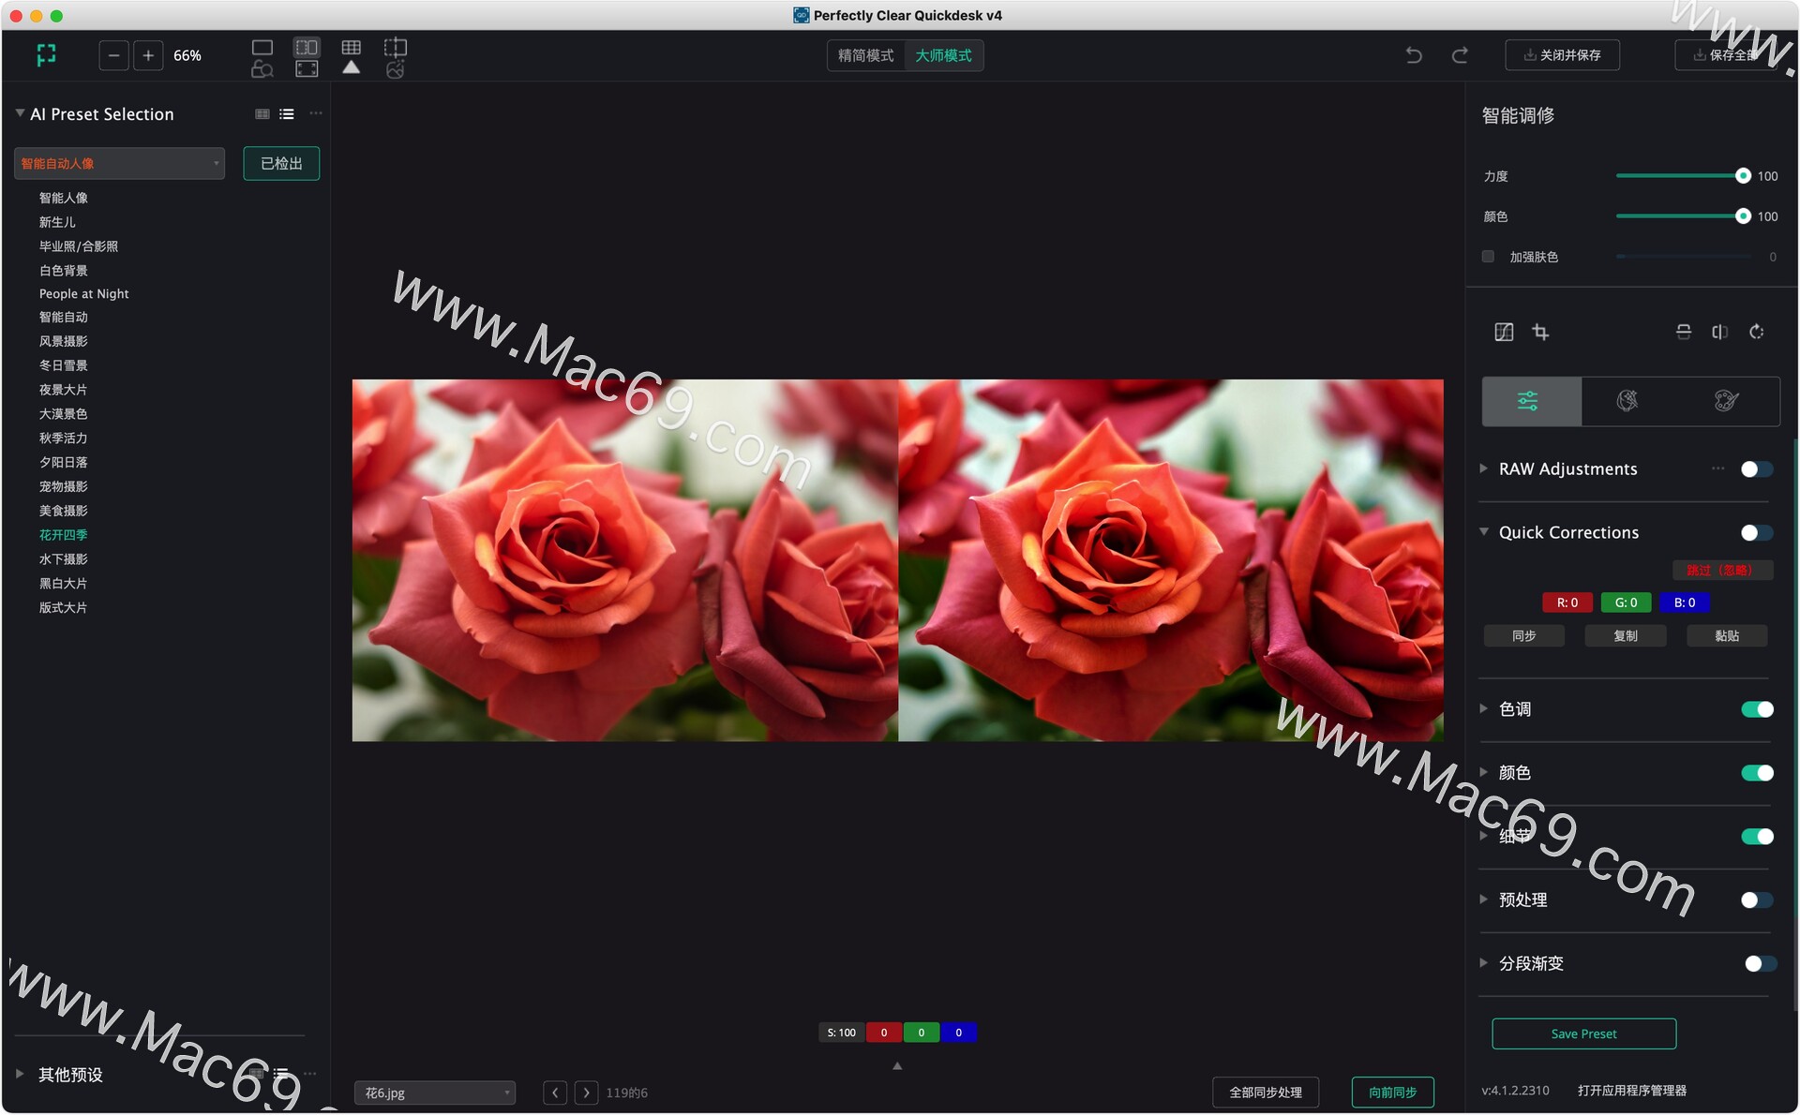The width and height of the screenshot is (1800, 1115).
Task: Open the tone curves tool icon
Action: pos(1504,332)
